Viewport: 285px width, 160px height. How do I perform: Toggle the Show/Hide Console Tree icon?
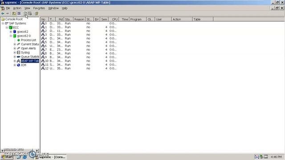19,14
